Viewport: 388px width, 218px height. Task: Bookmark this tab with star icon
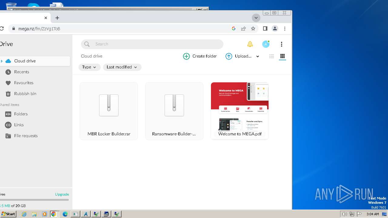pos(253,28)
